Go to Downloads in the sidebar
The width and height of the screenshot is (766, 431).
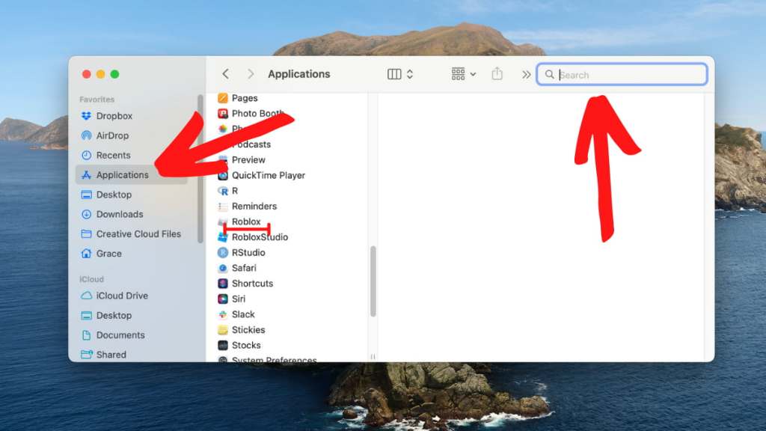pos(119,214)
